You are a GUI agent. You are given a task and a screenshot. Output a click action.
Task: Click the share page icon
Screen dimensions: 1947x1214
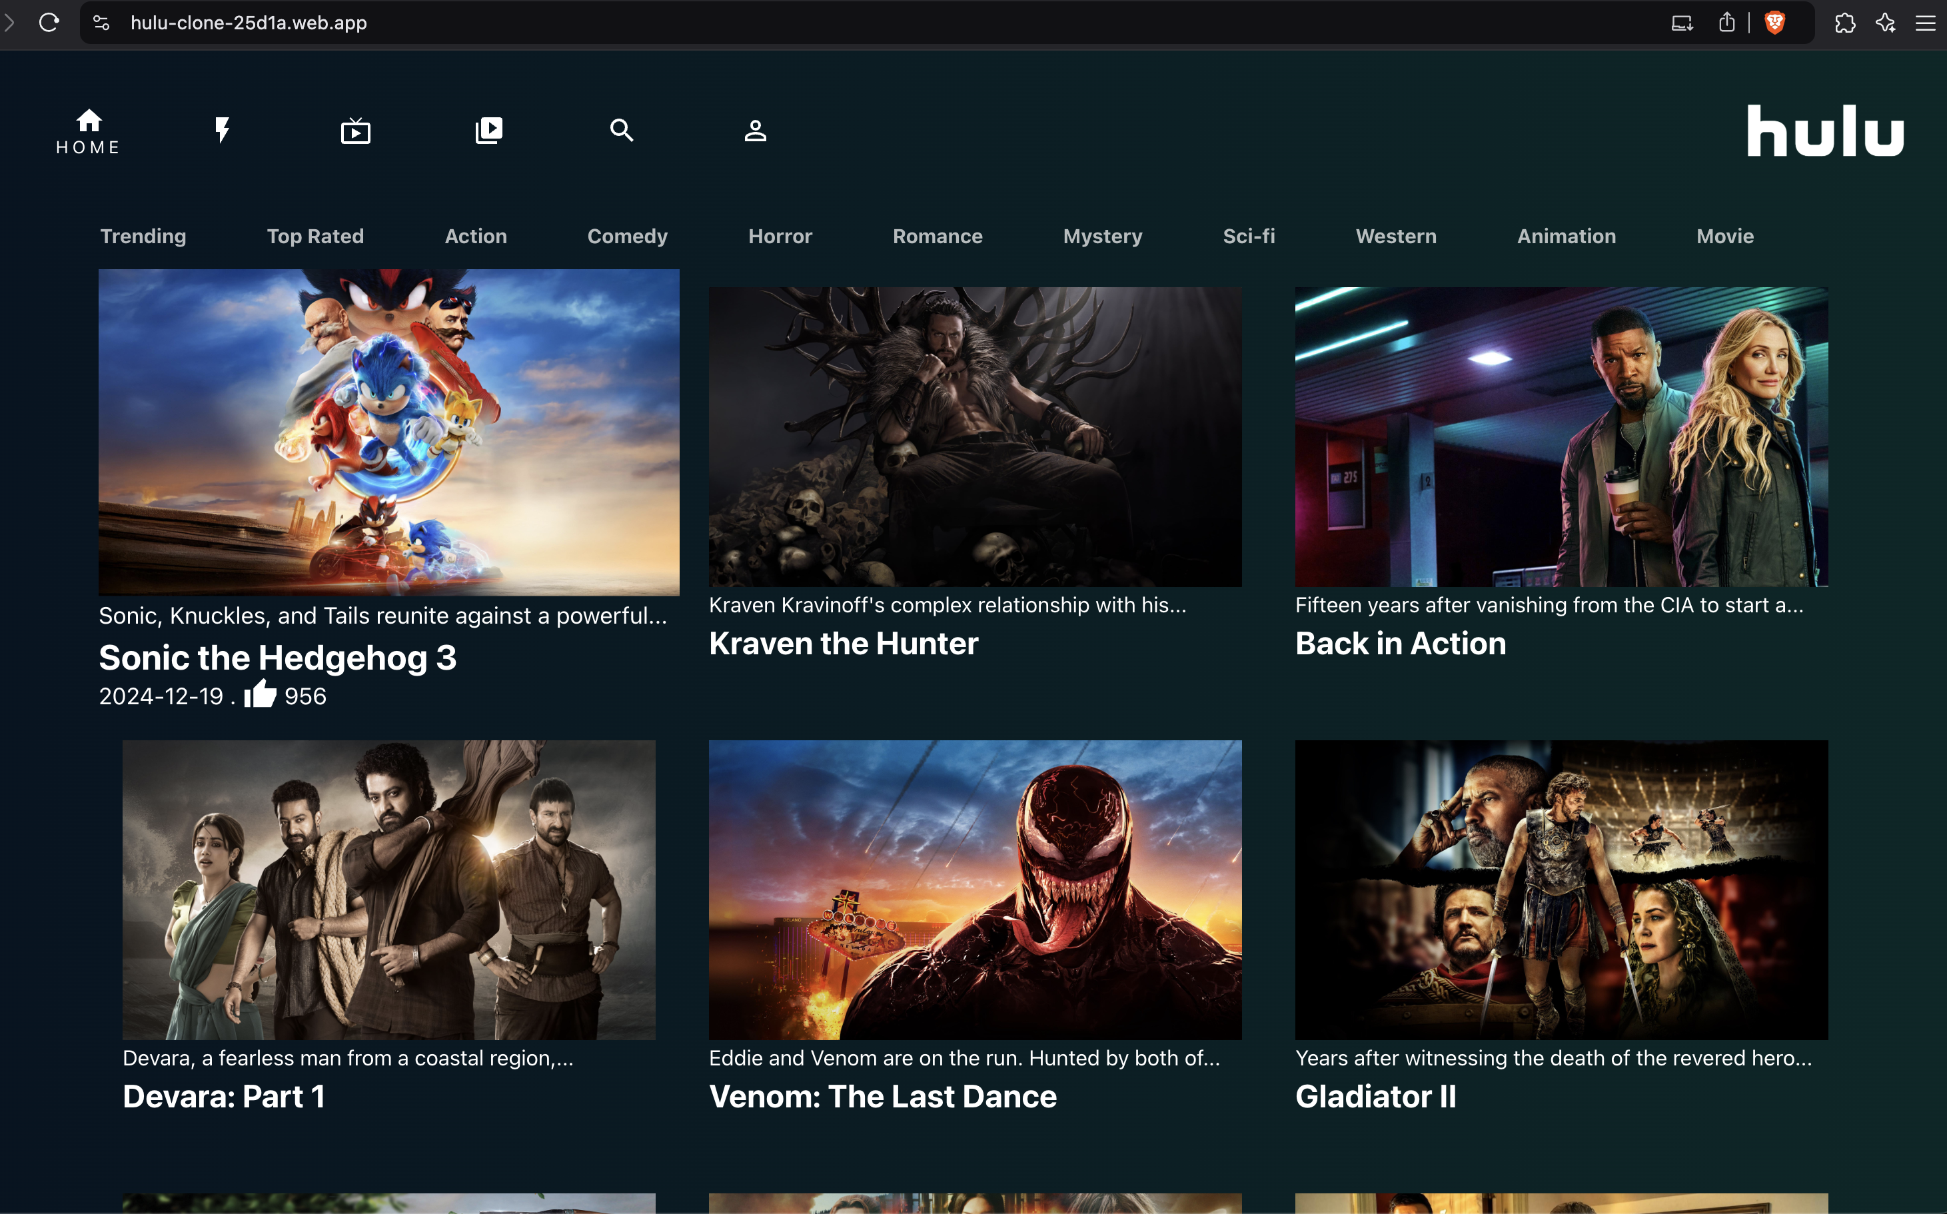[x=1727, y=23]
